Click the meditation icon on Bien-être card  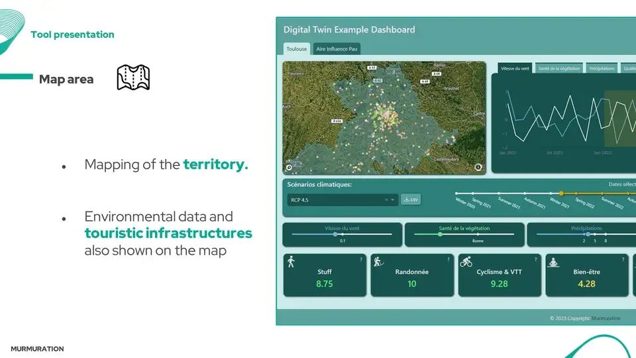553,262
